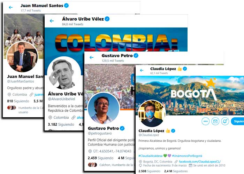
Task: Click back arrow beside Claudia López header
Action: [x=142, y=70]
